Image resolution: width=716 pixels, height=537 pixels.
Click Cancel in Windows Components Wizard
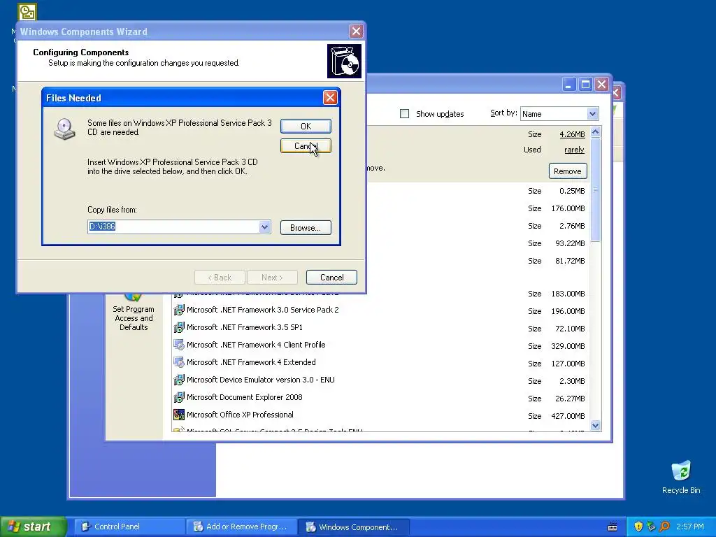click(331, 277)
